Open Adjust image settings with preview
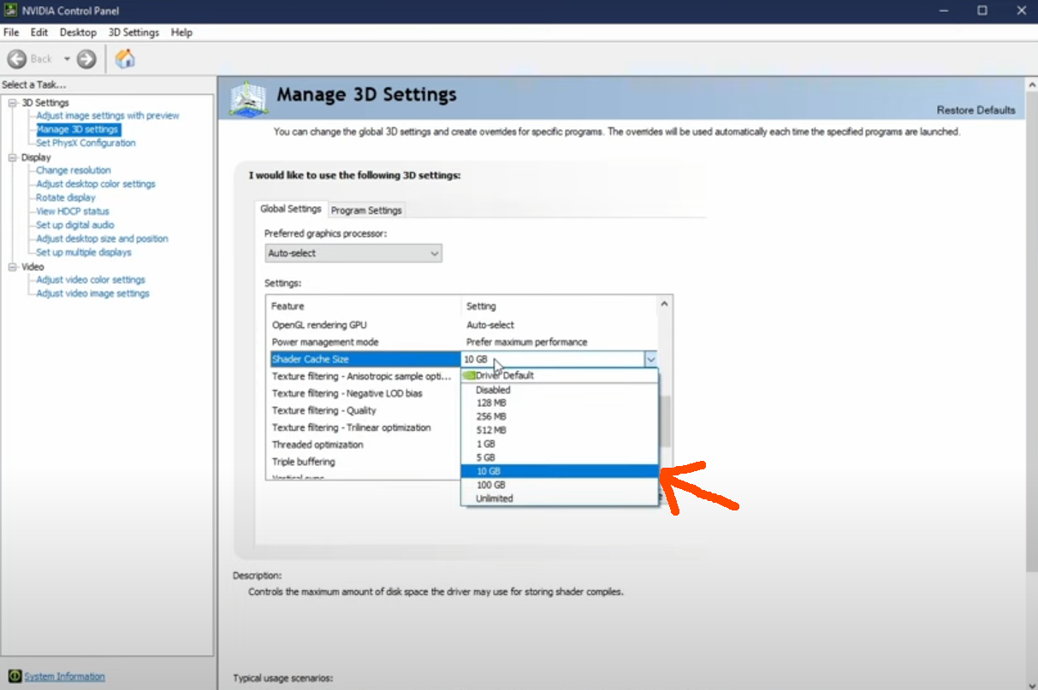This screenshot has width=1038, height=690. pos(108,115)
